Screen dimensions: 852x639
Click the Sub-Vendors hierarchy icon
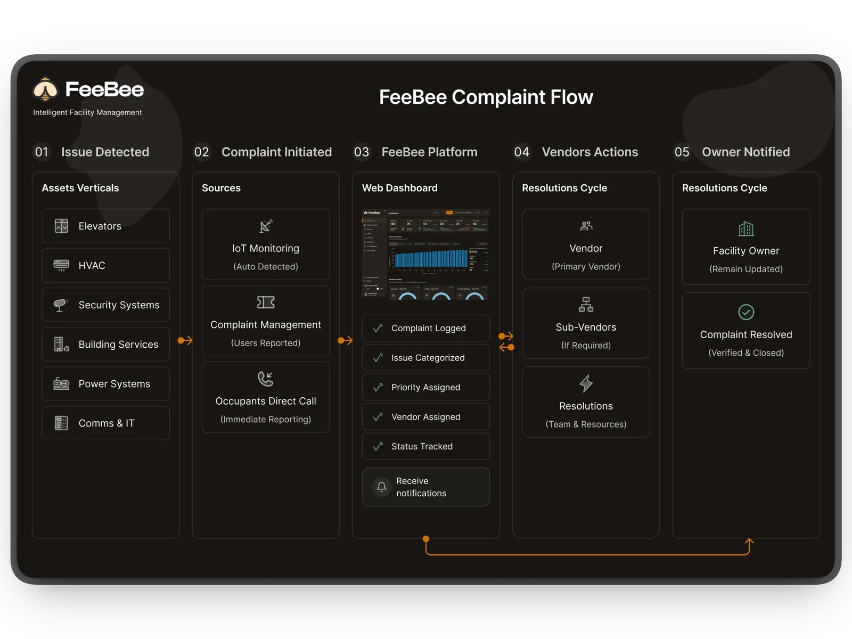(x=586, y=305)
